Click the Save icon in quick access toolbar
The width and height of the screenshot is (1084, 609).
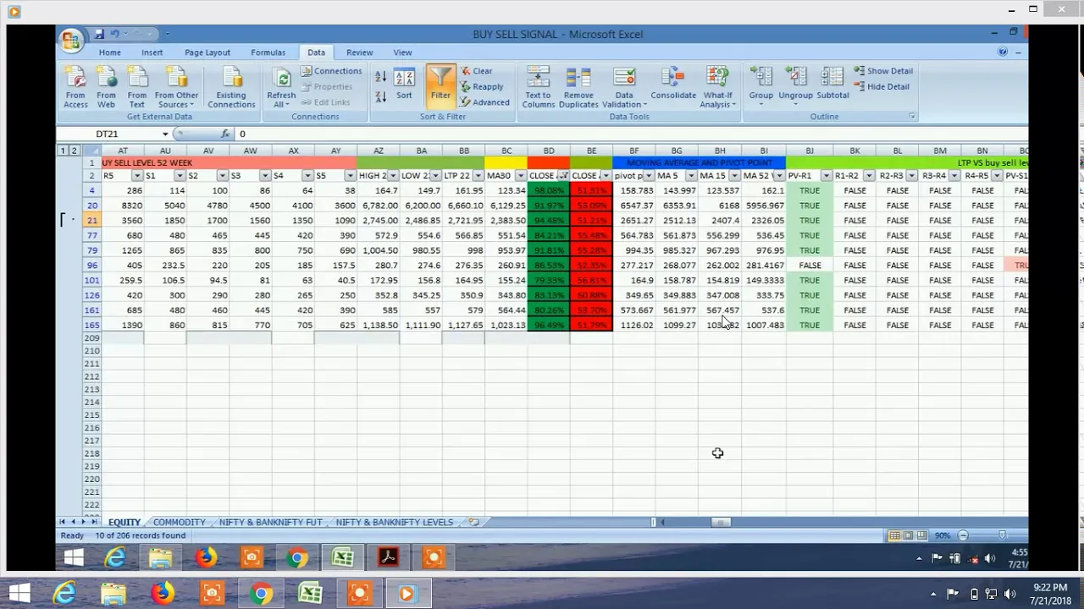pos(99,34)
